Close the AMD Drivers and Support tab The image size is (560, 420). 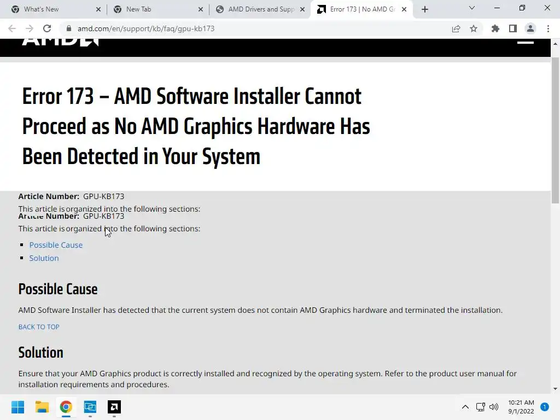pos(302,10)
